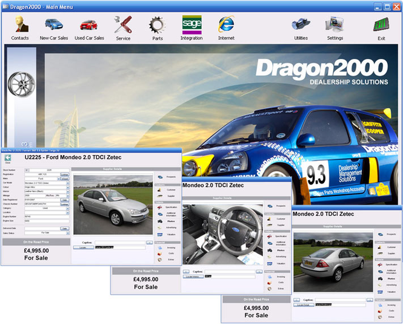Click the rear-view silver Mondeo photo

point(333,262)
